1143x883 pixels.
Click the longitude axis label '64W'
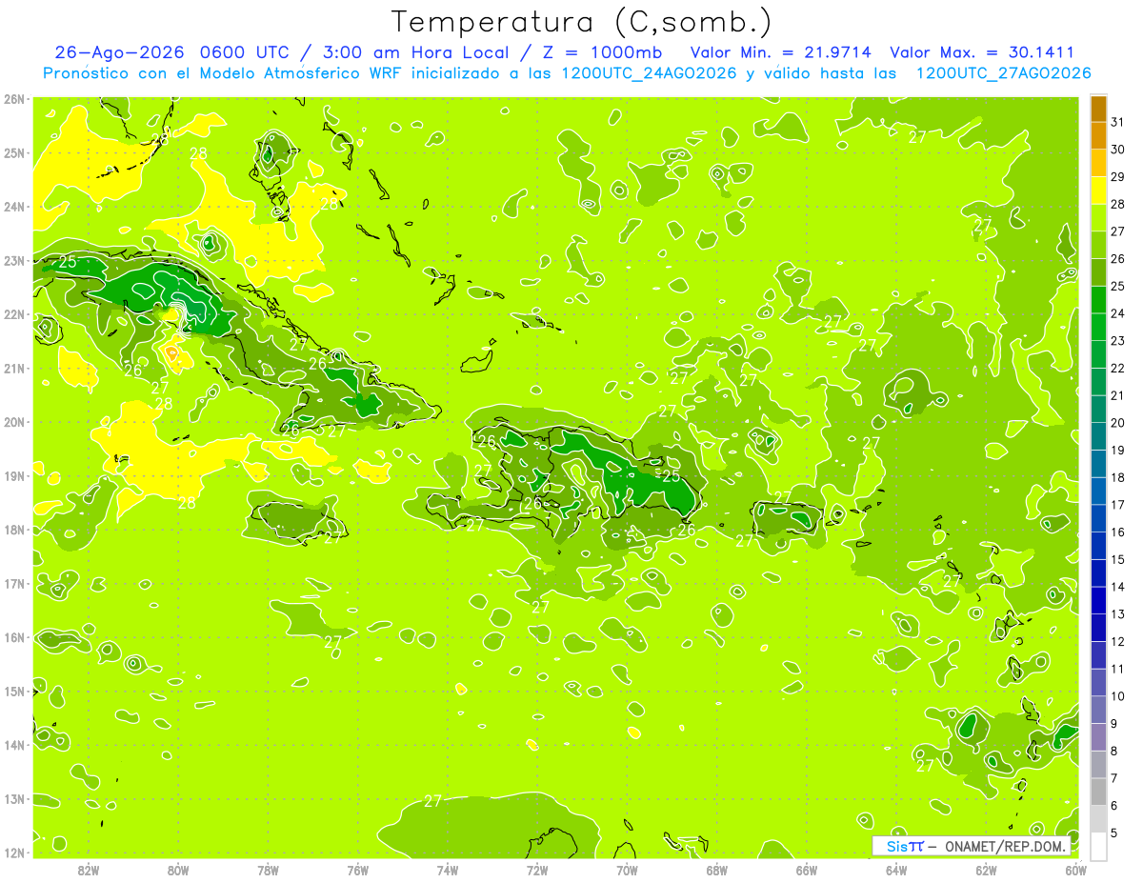point(896,870)
